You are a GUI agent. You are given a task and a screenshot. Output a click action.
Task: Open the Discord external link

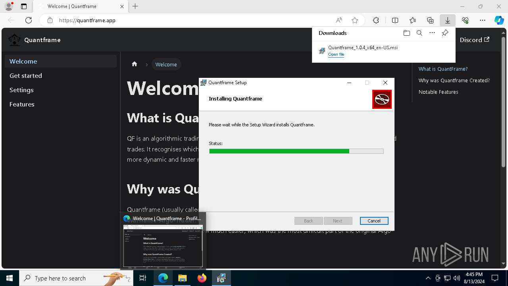pos(475,40)
